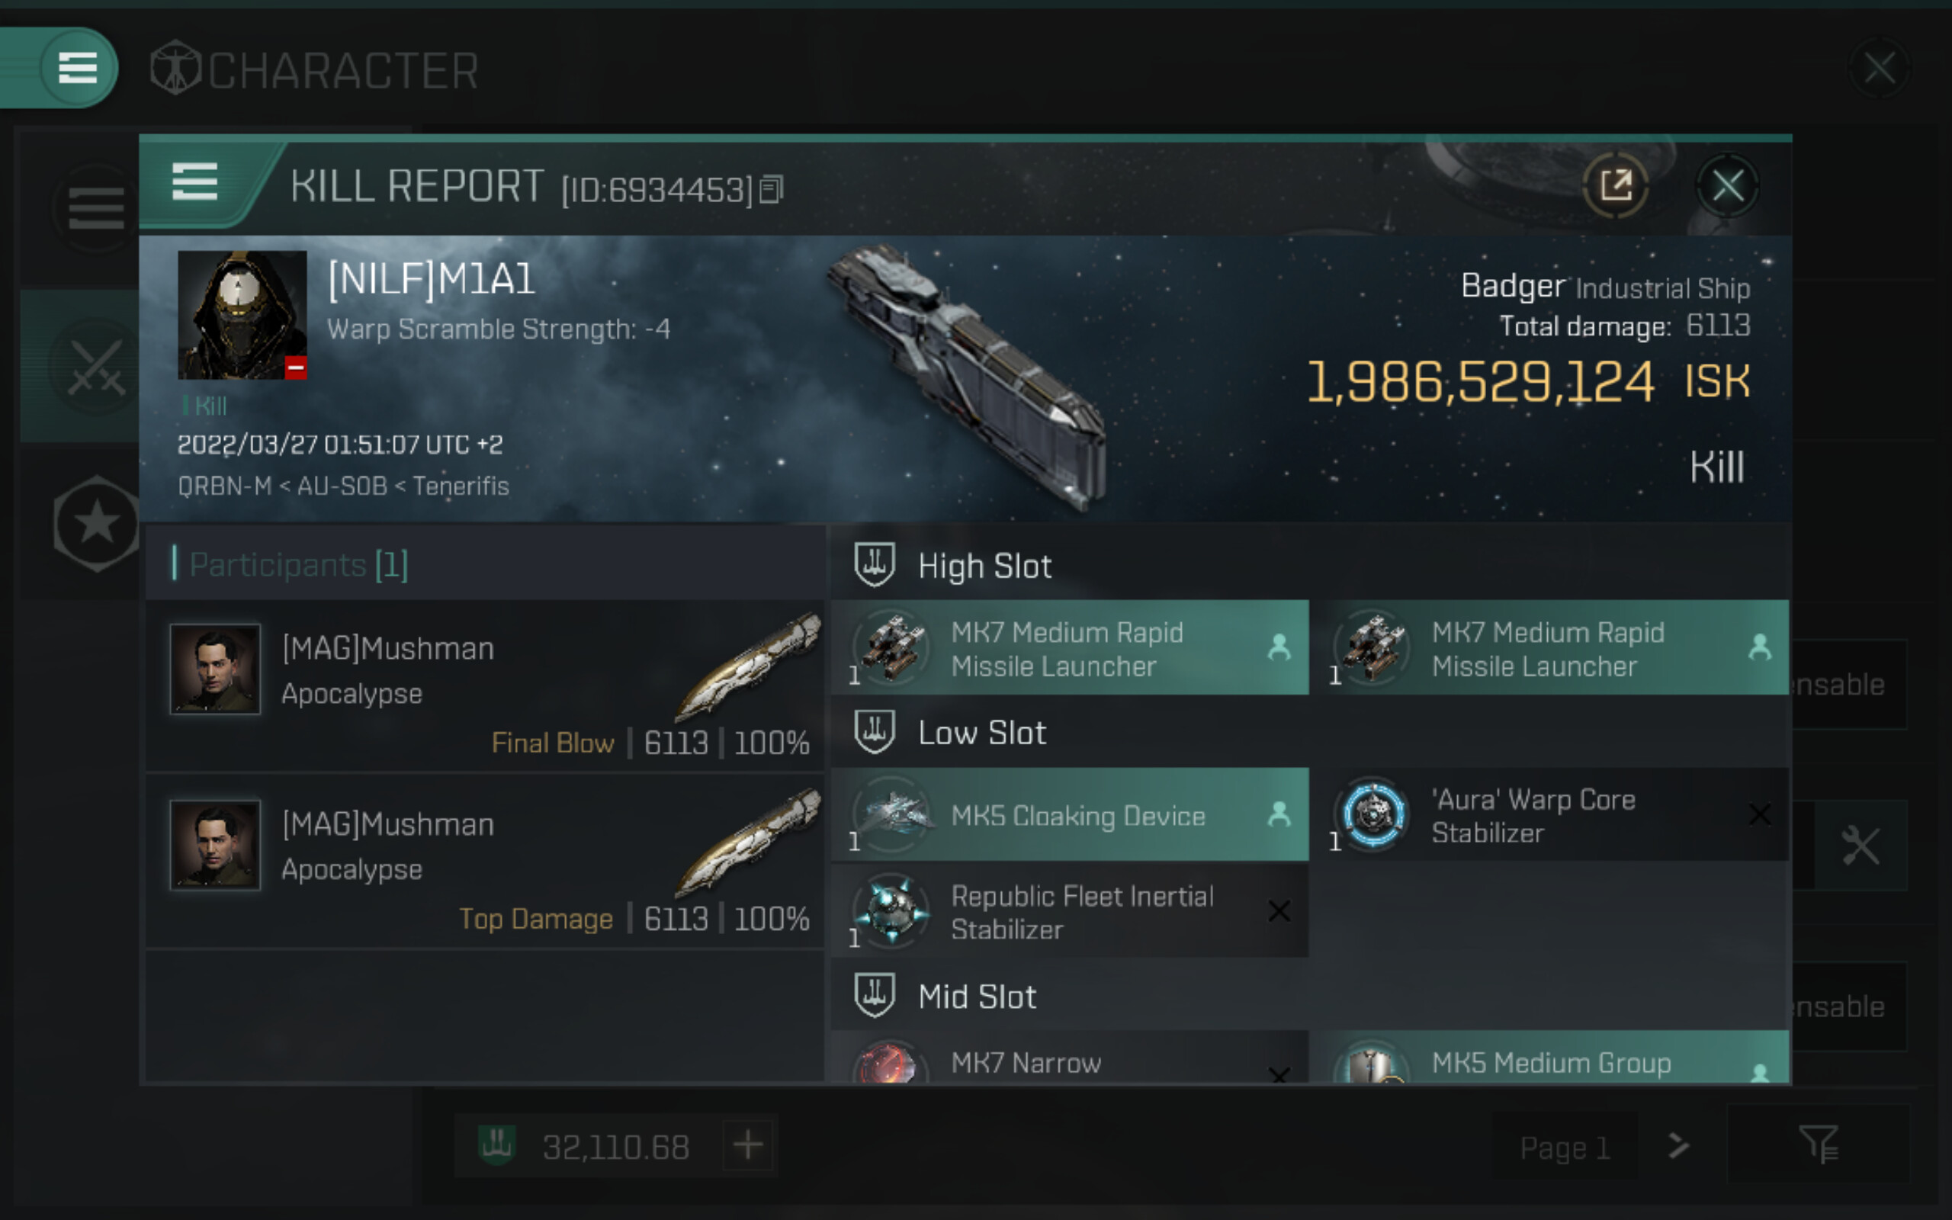1952x1220 pixels.
Task: Click the wrench tools icon
Action: click(x=1860, y=846)
